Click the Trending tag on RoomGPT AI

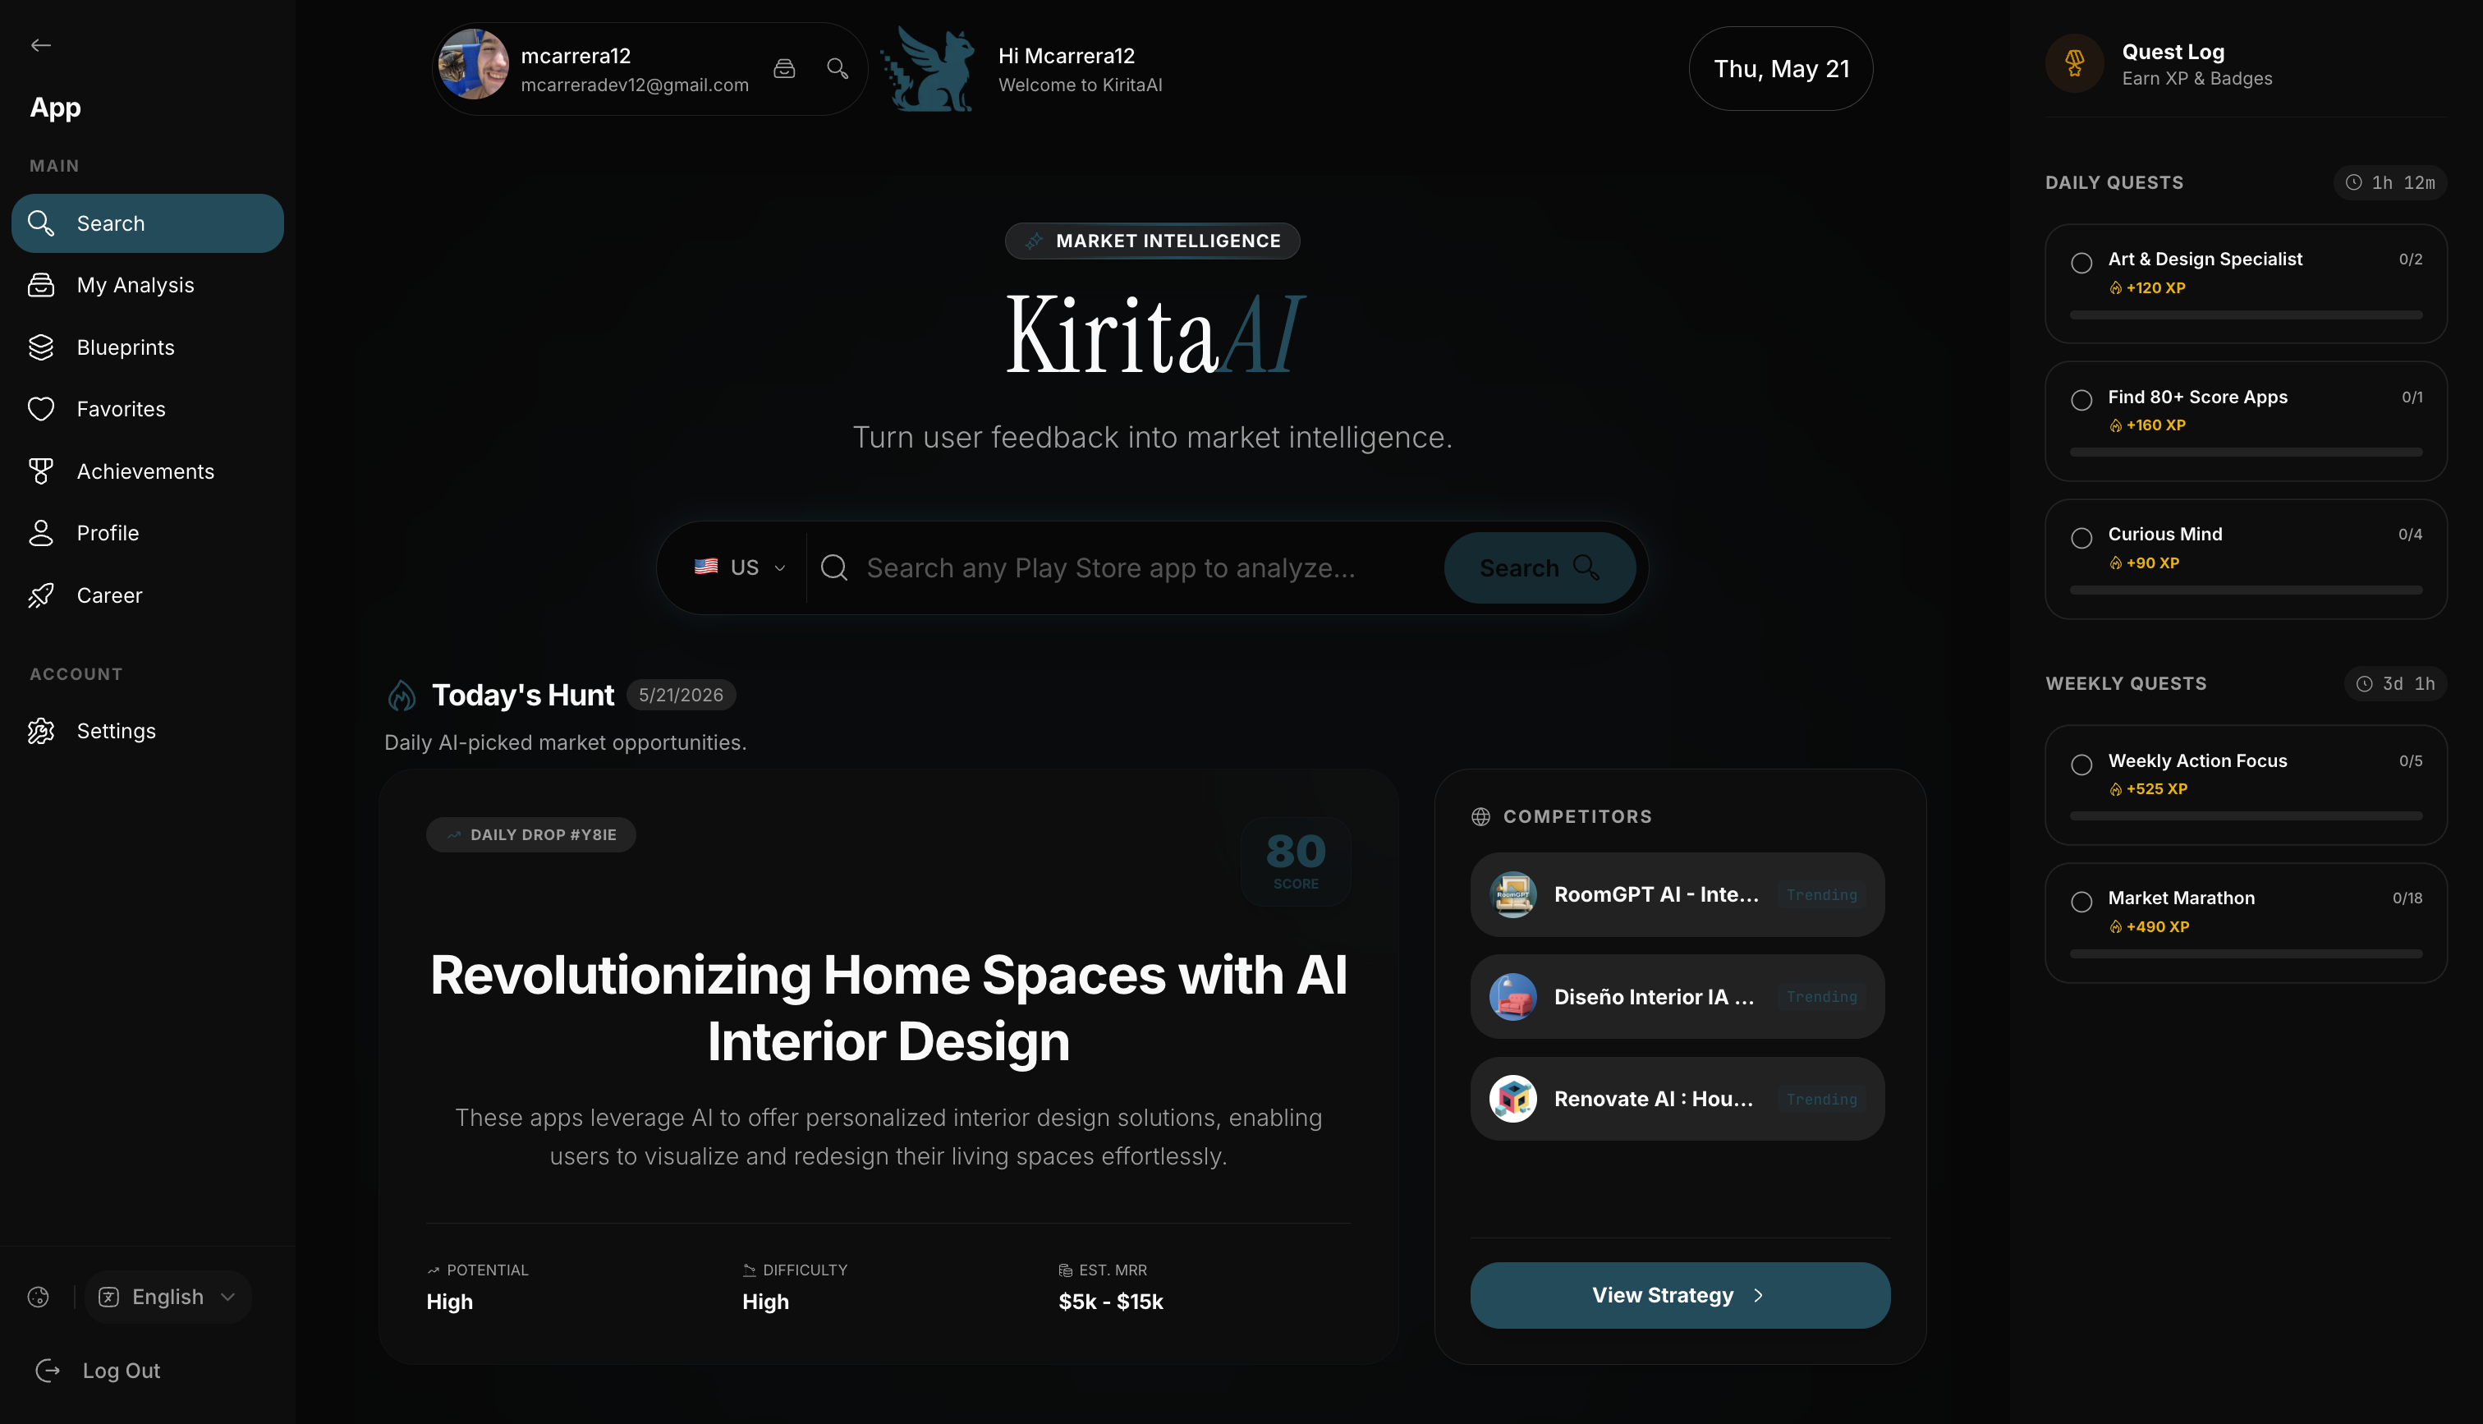1822,895
